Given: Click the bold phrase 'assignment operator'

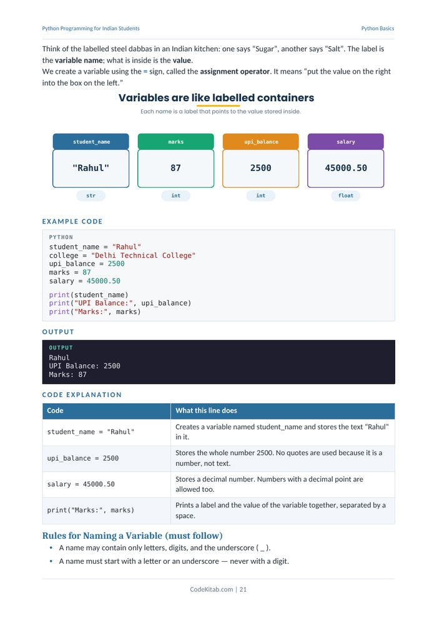Looking at the screenshot, I should pyautogui.click(x=235, y=71).
